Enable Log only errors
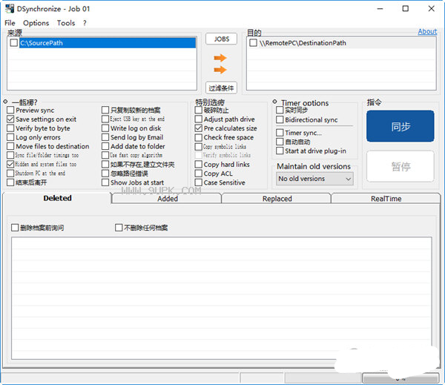The height and width of the screenshot is (385, 445). pyautogui.click(x=10, y=137)
